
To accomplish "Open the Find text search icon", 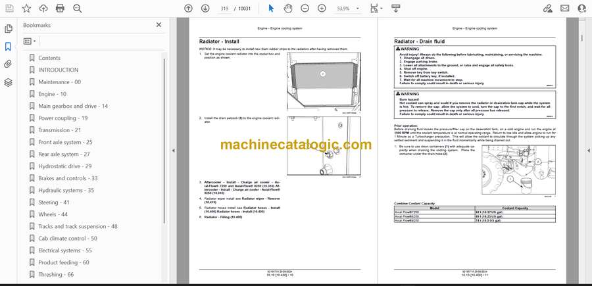I will tap(78, 9).
